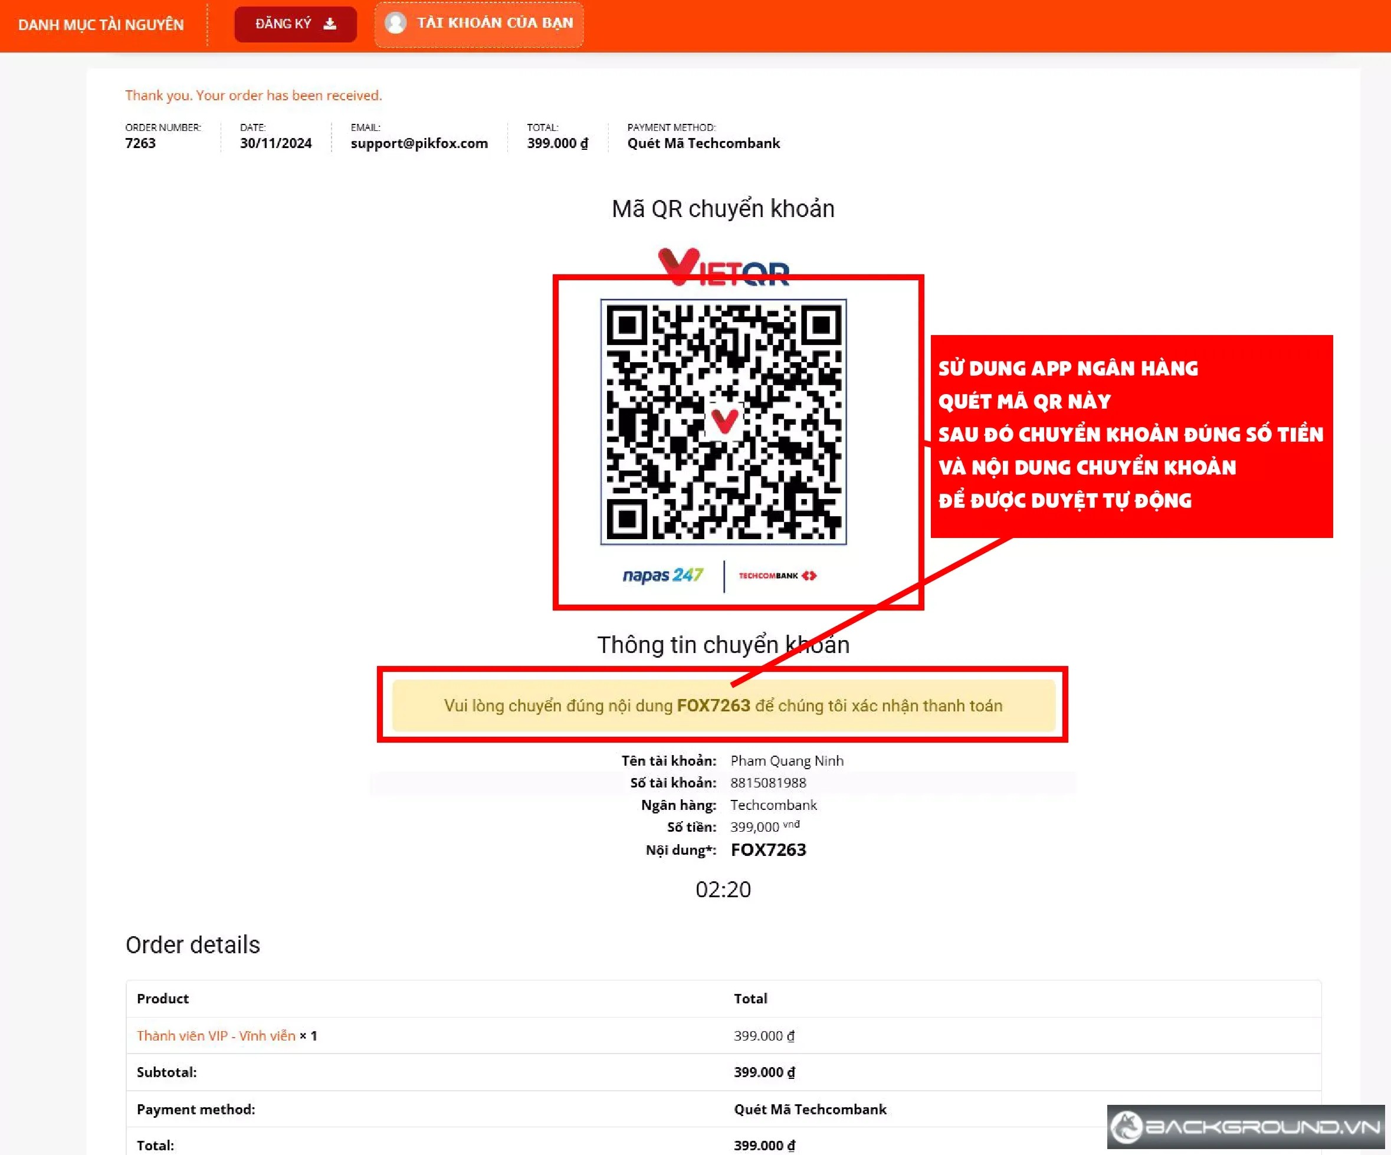Select transfer amount 399,000 vnđ
Screen dimensions: 1391x1155
pyautogui.click(x=765, y=826)
